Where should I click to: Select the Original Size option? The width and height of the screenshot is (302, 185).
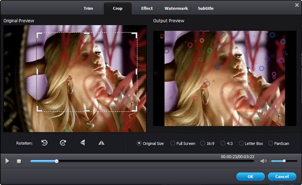pos(150,143)
